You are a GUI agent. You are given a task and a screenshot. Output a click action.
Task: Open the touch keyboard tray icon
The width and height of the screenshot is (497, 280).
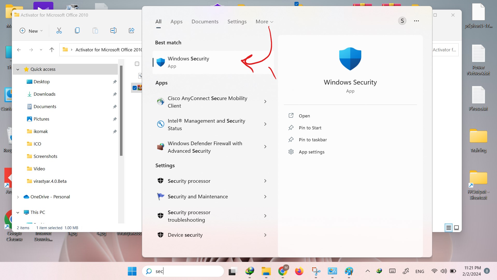click(x=392, y=271)
